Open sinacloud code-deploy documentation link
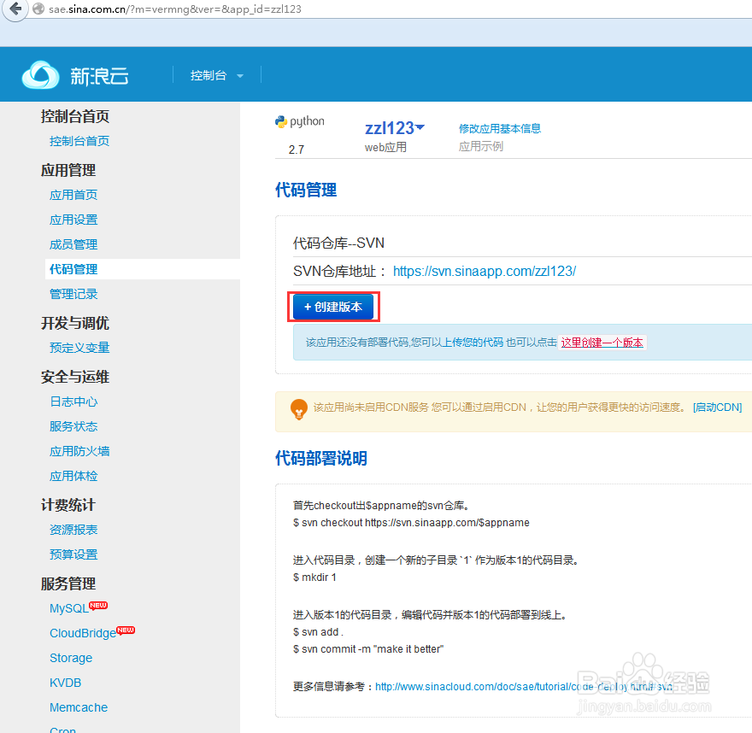This screenshot has height=733, width=752. tap(523, 687)
